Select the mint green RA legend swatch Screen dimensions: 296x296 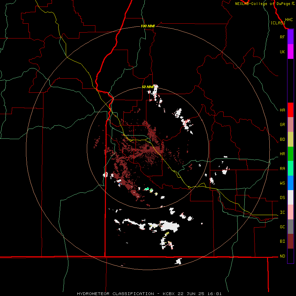(x=290, y=168)
